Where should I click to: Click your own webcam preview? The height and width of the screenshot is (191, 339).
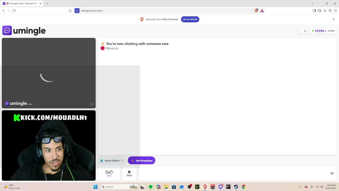click(49, 145)
